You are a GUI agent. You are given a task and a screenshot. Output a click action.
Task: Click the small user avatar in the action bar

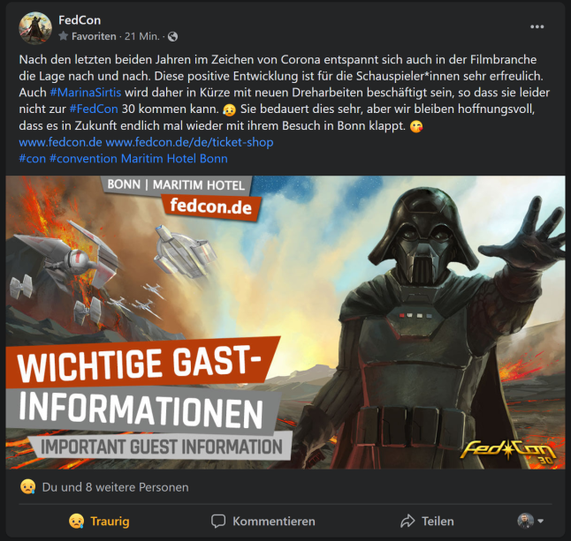pos(526,521)
